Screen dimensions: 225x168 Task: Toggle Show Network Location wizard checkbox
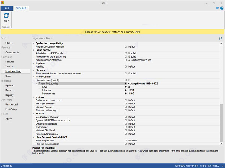click(x=126, y=73)
